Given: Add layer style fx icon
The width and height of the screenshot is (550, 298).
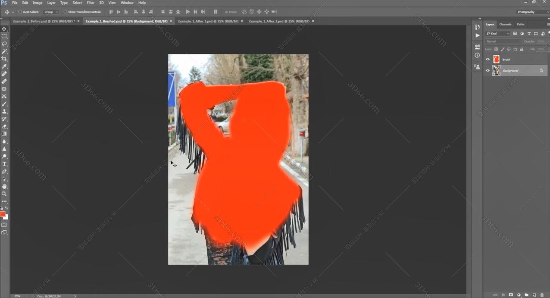Looking at the screenshot, I should (x=503, y=295).
